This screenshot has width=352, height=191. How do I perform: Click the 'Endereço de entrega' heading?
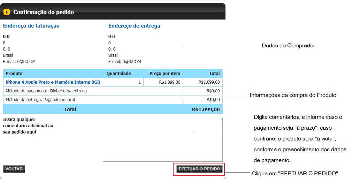134,26
